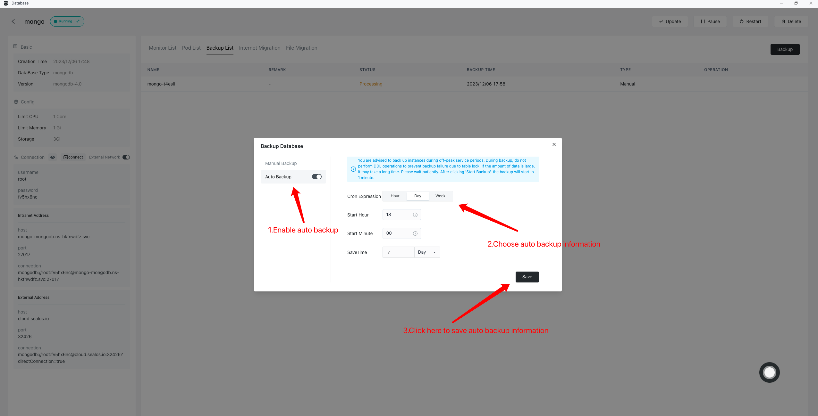Close the Backup Database dialog with X
The image size is (818, 416).
click(x=554, y=144)
